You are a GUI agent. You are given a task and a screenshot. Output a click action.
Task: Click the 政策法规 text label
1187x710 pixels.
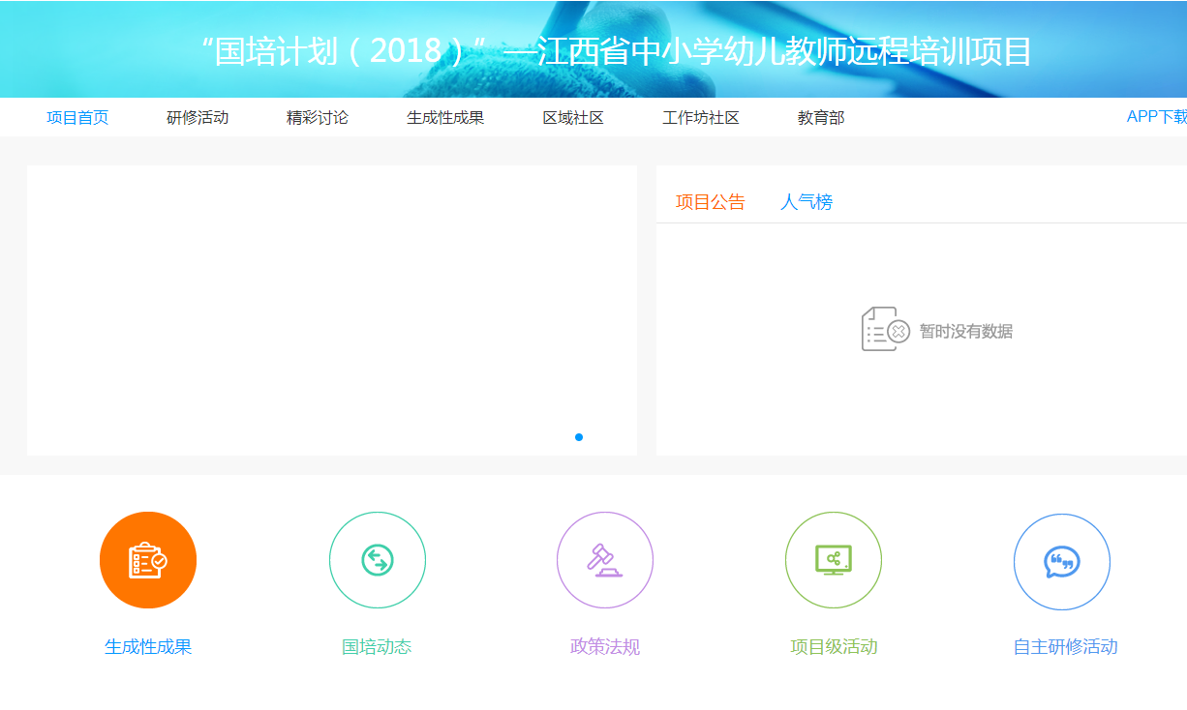click(x=605, y=647)
